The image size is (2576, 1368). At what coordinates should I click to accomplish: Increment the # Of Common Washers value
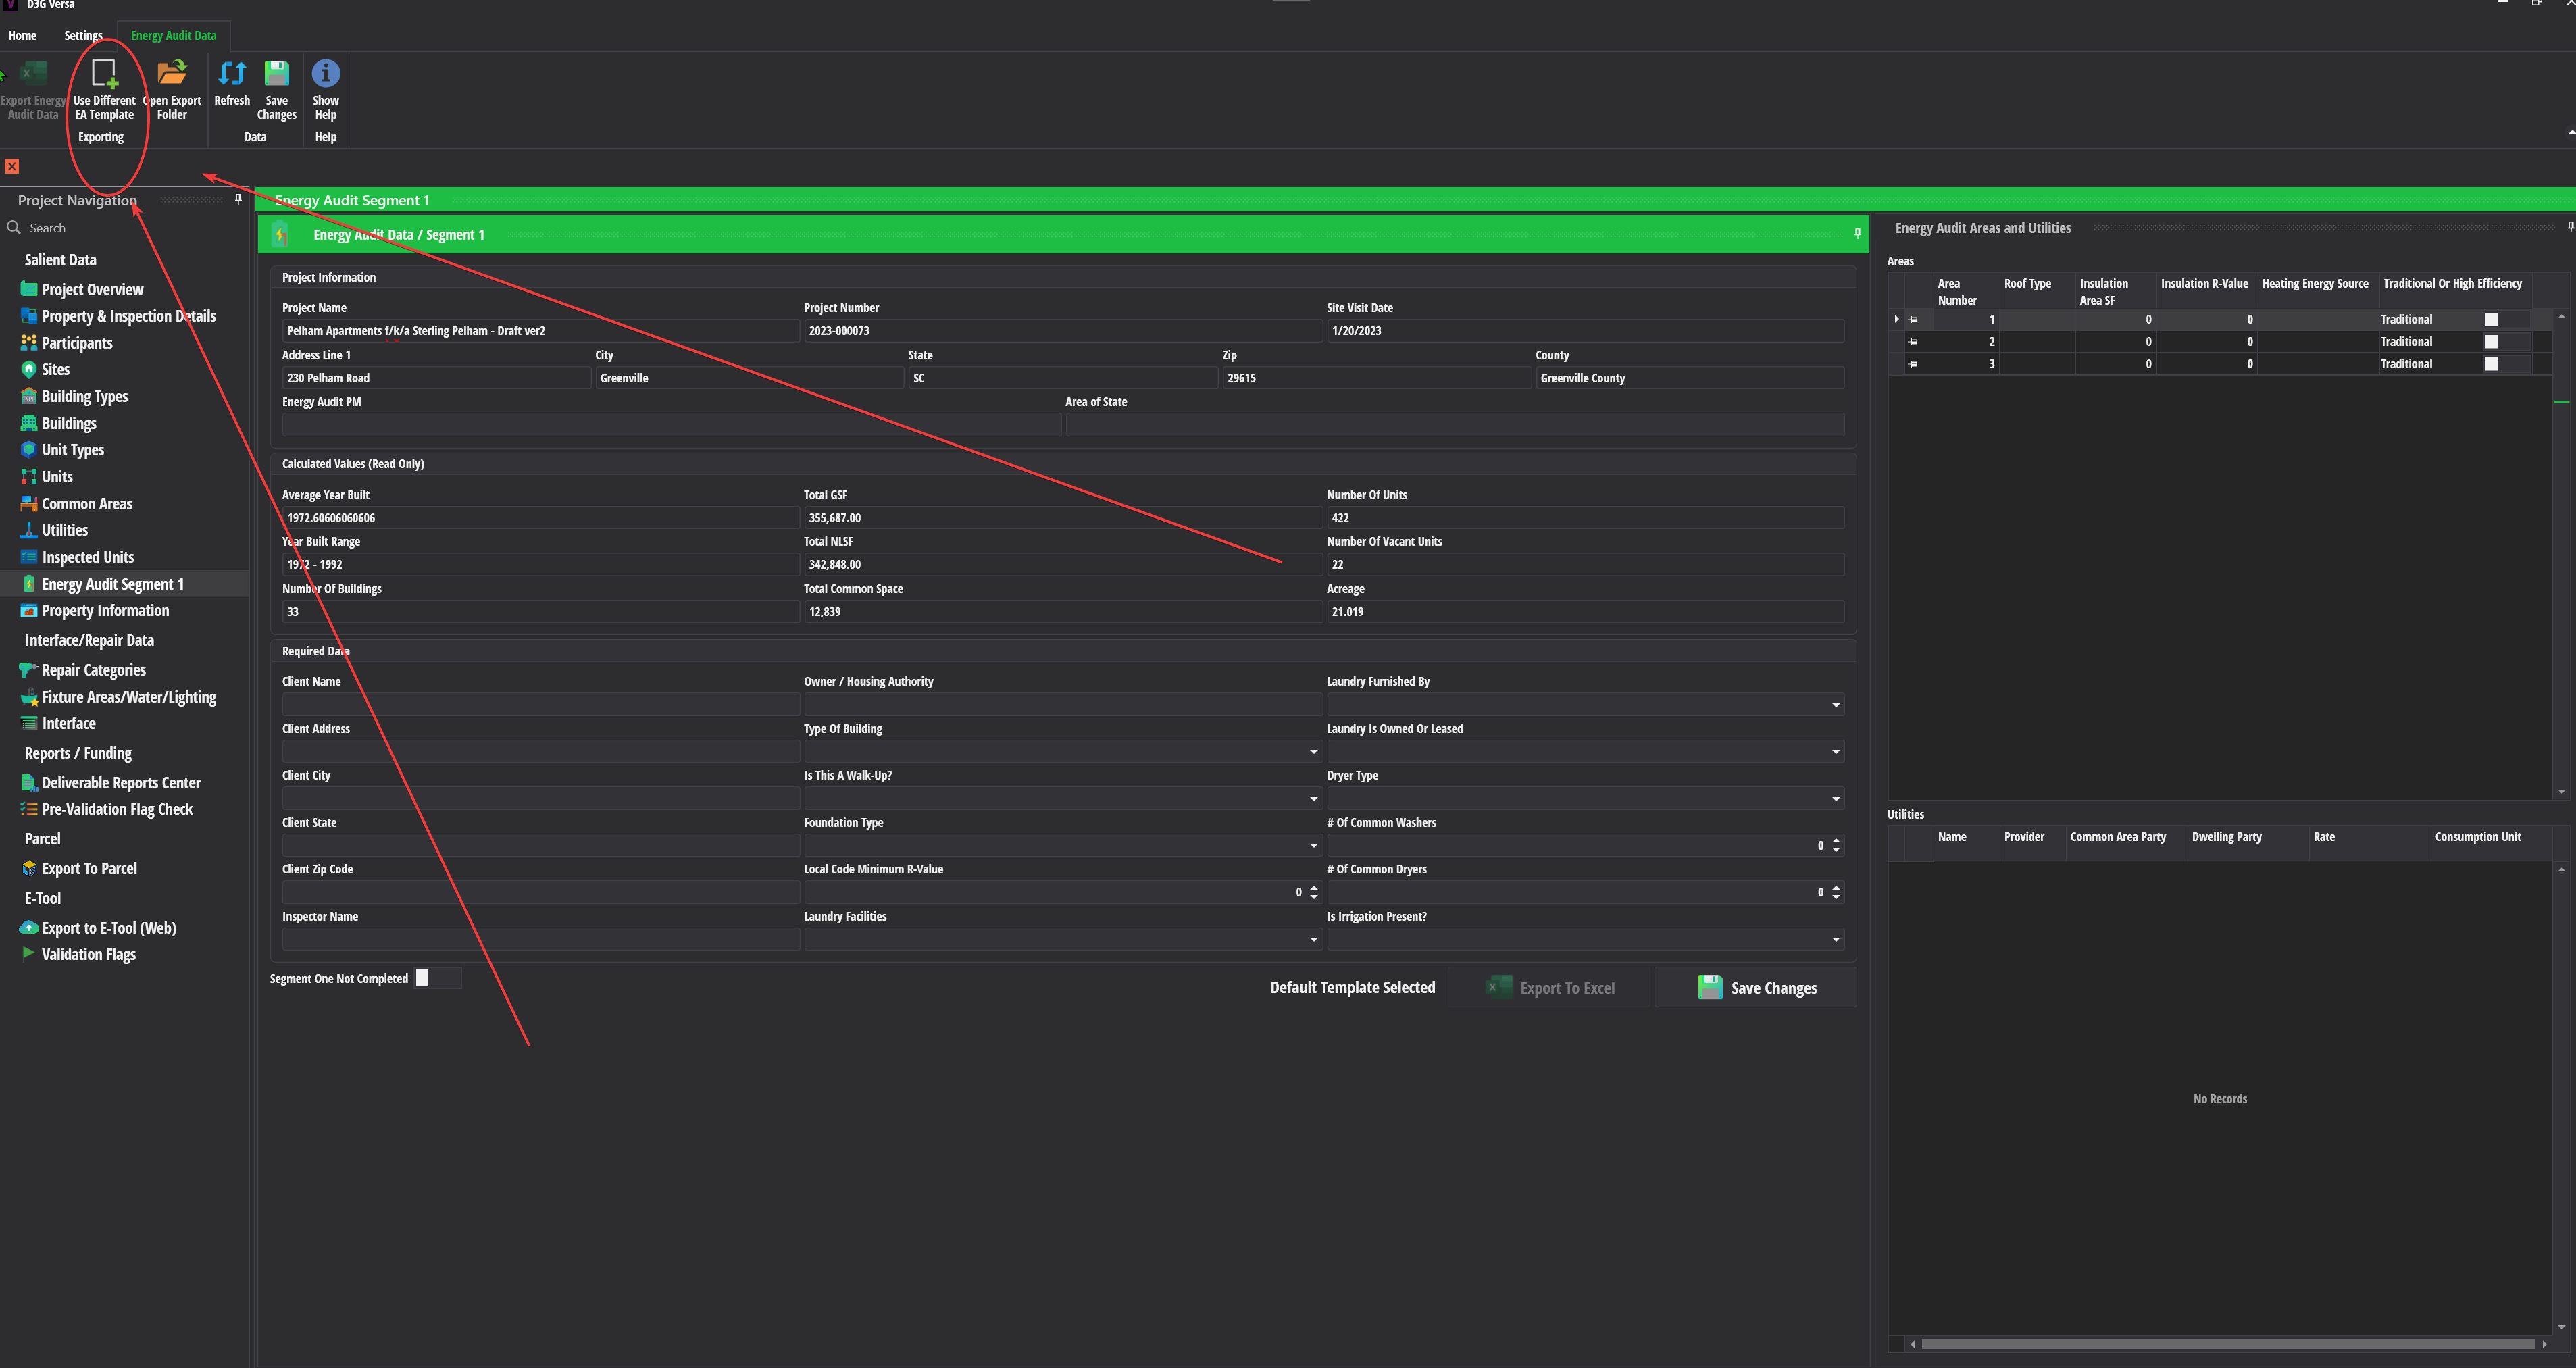(x=1836, y=841)
